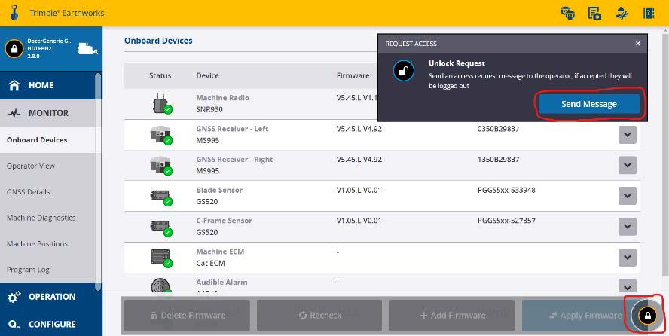Click GNSS Receiver - Left firmware V5.45,L V4.92
This screenshot has height=336, width=669.
tap(359, 128)
